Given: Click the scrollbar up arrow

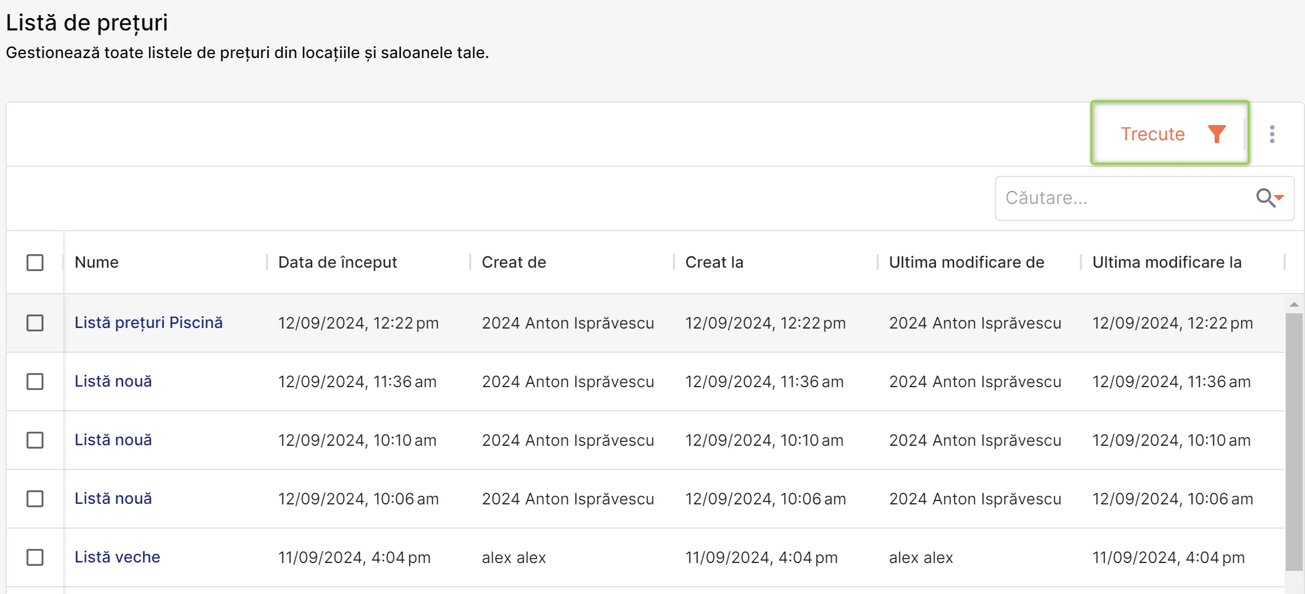Looking at the screenshot, I should pyautogui.click(x=1294, y=304).
